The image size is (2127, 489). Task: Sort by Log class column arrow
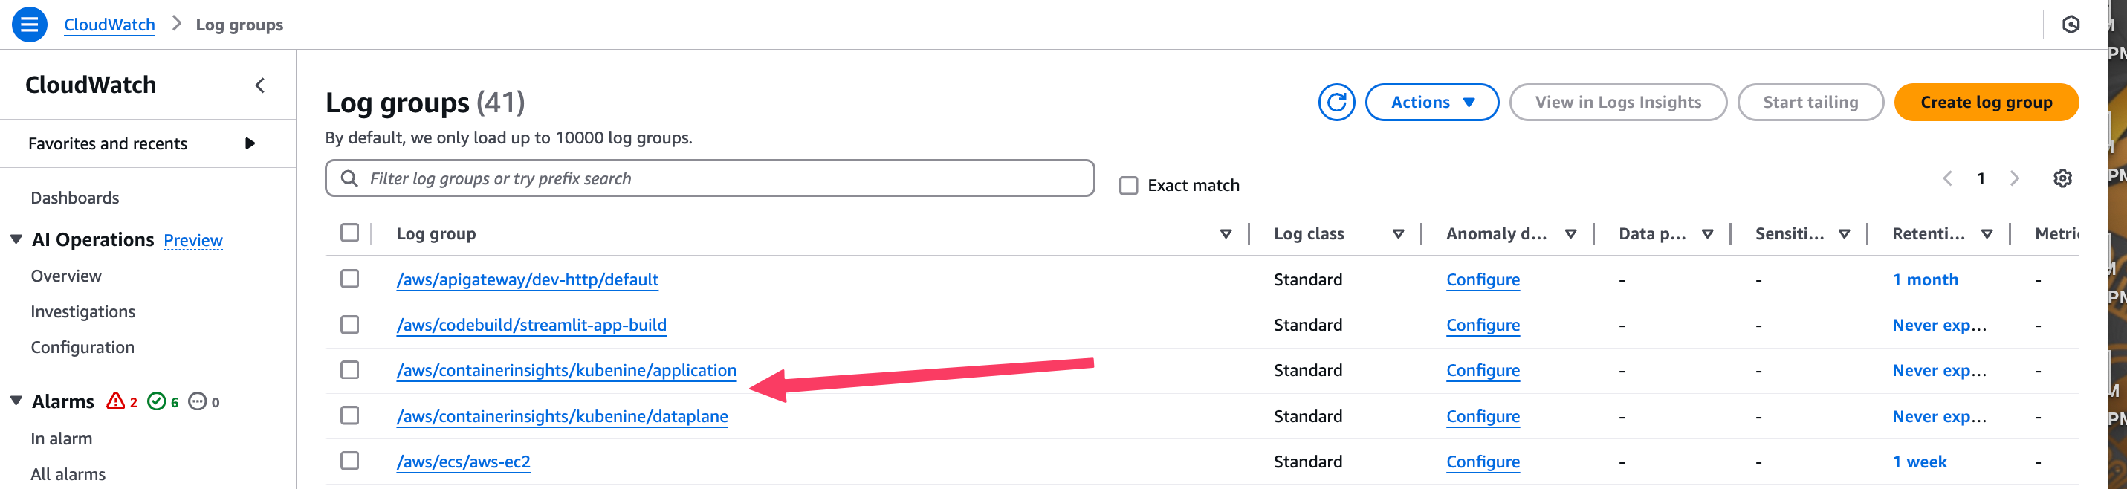click(x=1398, y=235)
